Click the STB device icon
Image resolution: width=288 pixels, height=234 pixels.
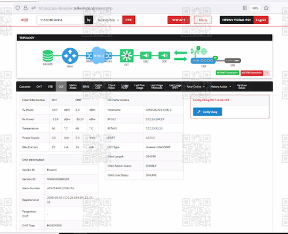233,60
